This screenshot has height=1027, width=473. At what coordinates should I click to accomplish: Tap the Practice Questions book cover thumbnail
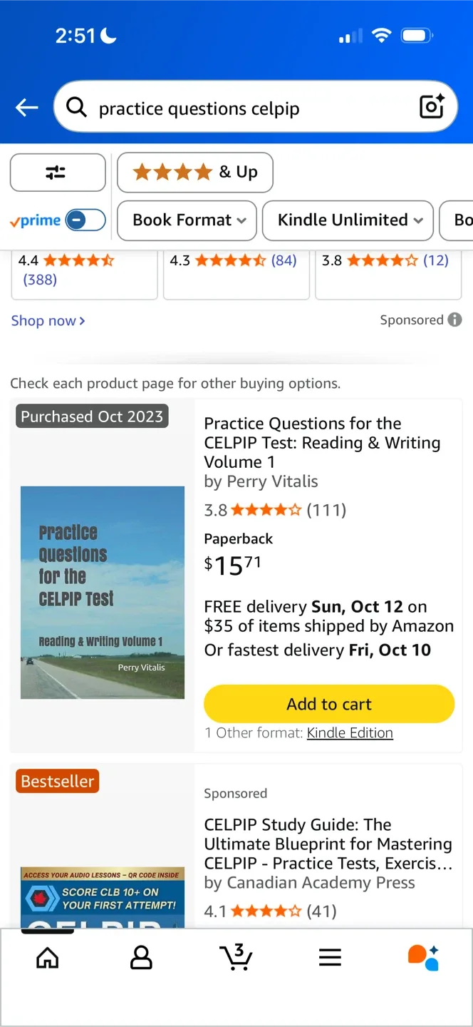tap(102, 592)
